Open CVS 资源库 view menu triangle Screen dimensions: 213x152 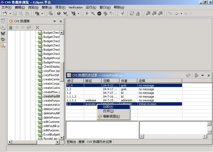pyautogui.click(x=55, y=21)
